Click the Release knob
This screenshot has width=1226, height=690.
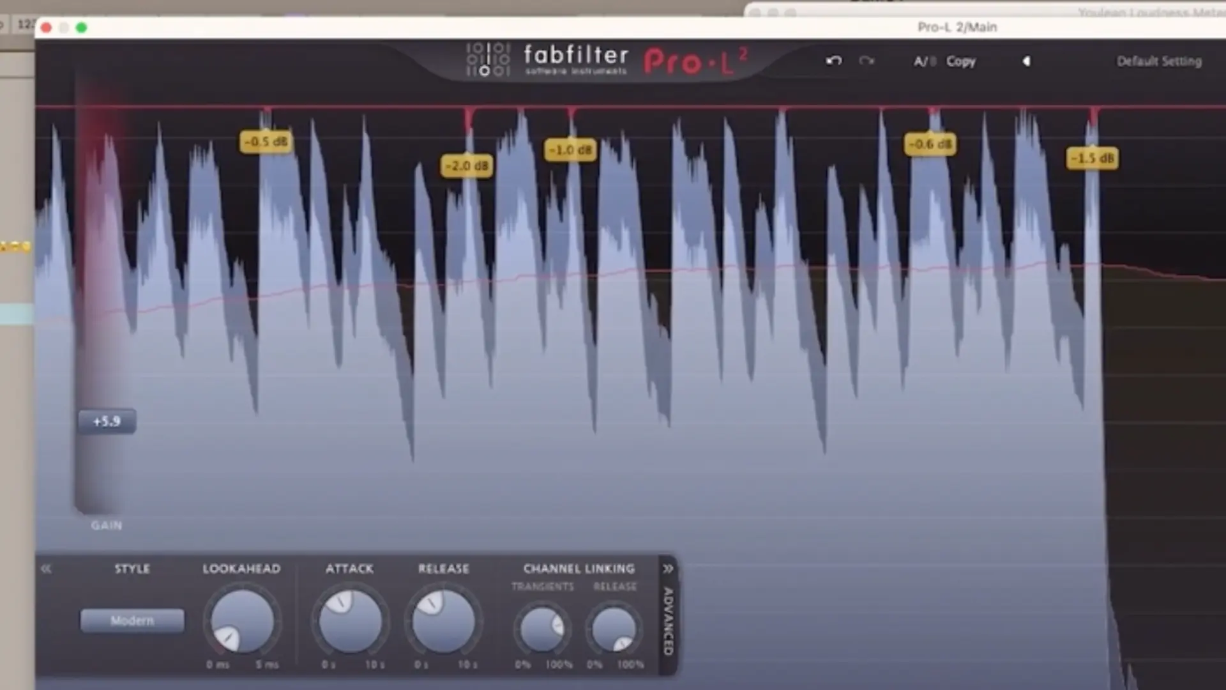pyautogui.click(x=443, y=622)
